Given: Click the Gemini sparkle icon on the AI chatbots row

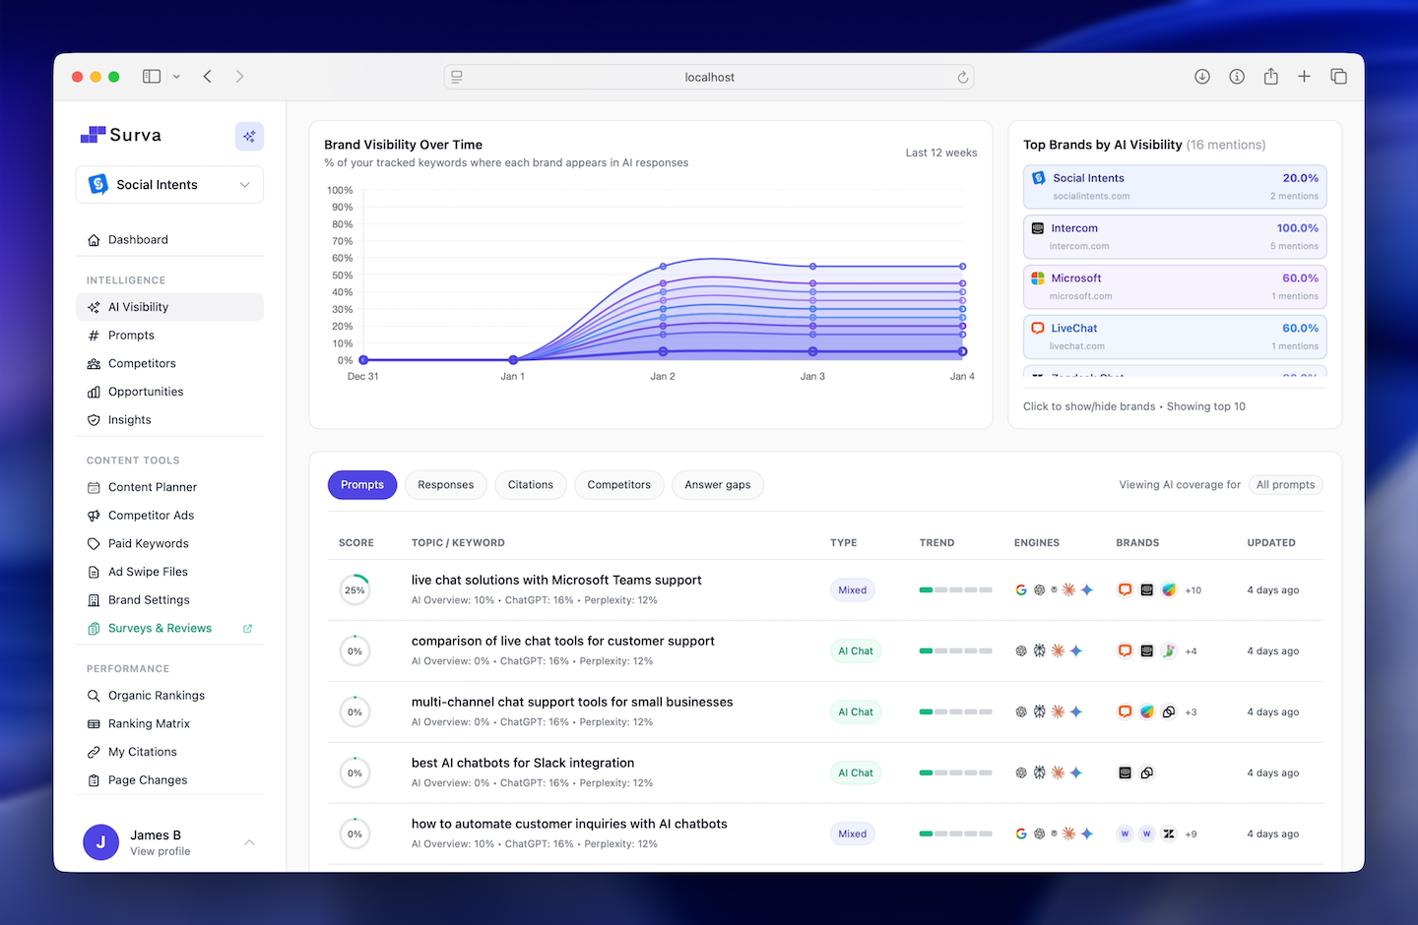Looking at the screenshot, I should [1087, 833].
